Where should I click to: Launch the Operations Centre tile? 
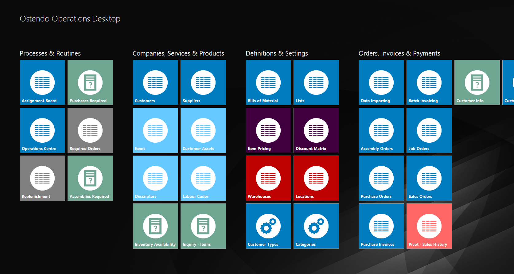[42, 130]
